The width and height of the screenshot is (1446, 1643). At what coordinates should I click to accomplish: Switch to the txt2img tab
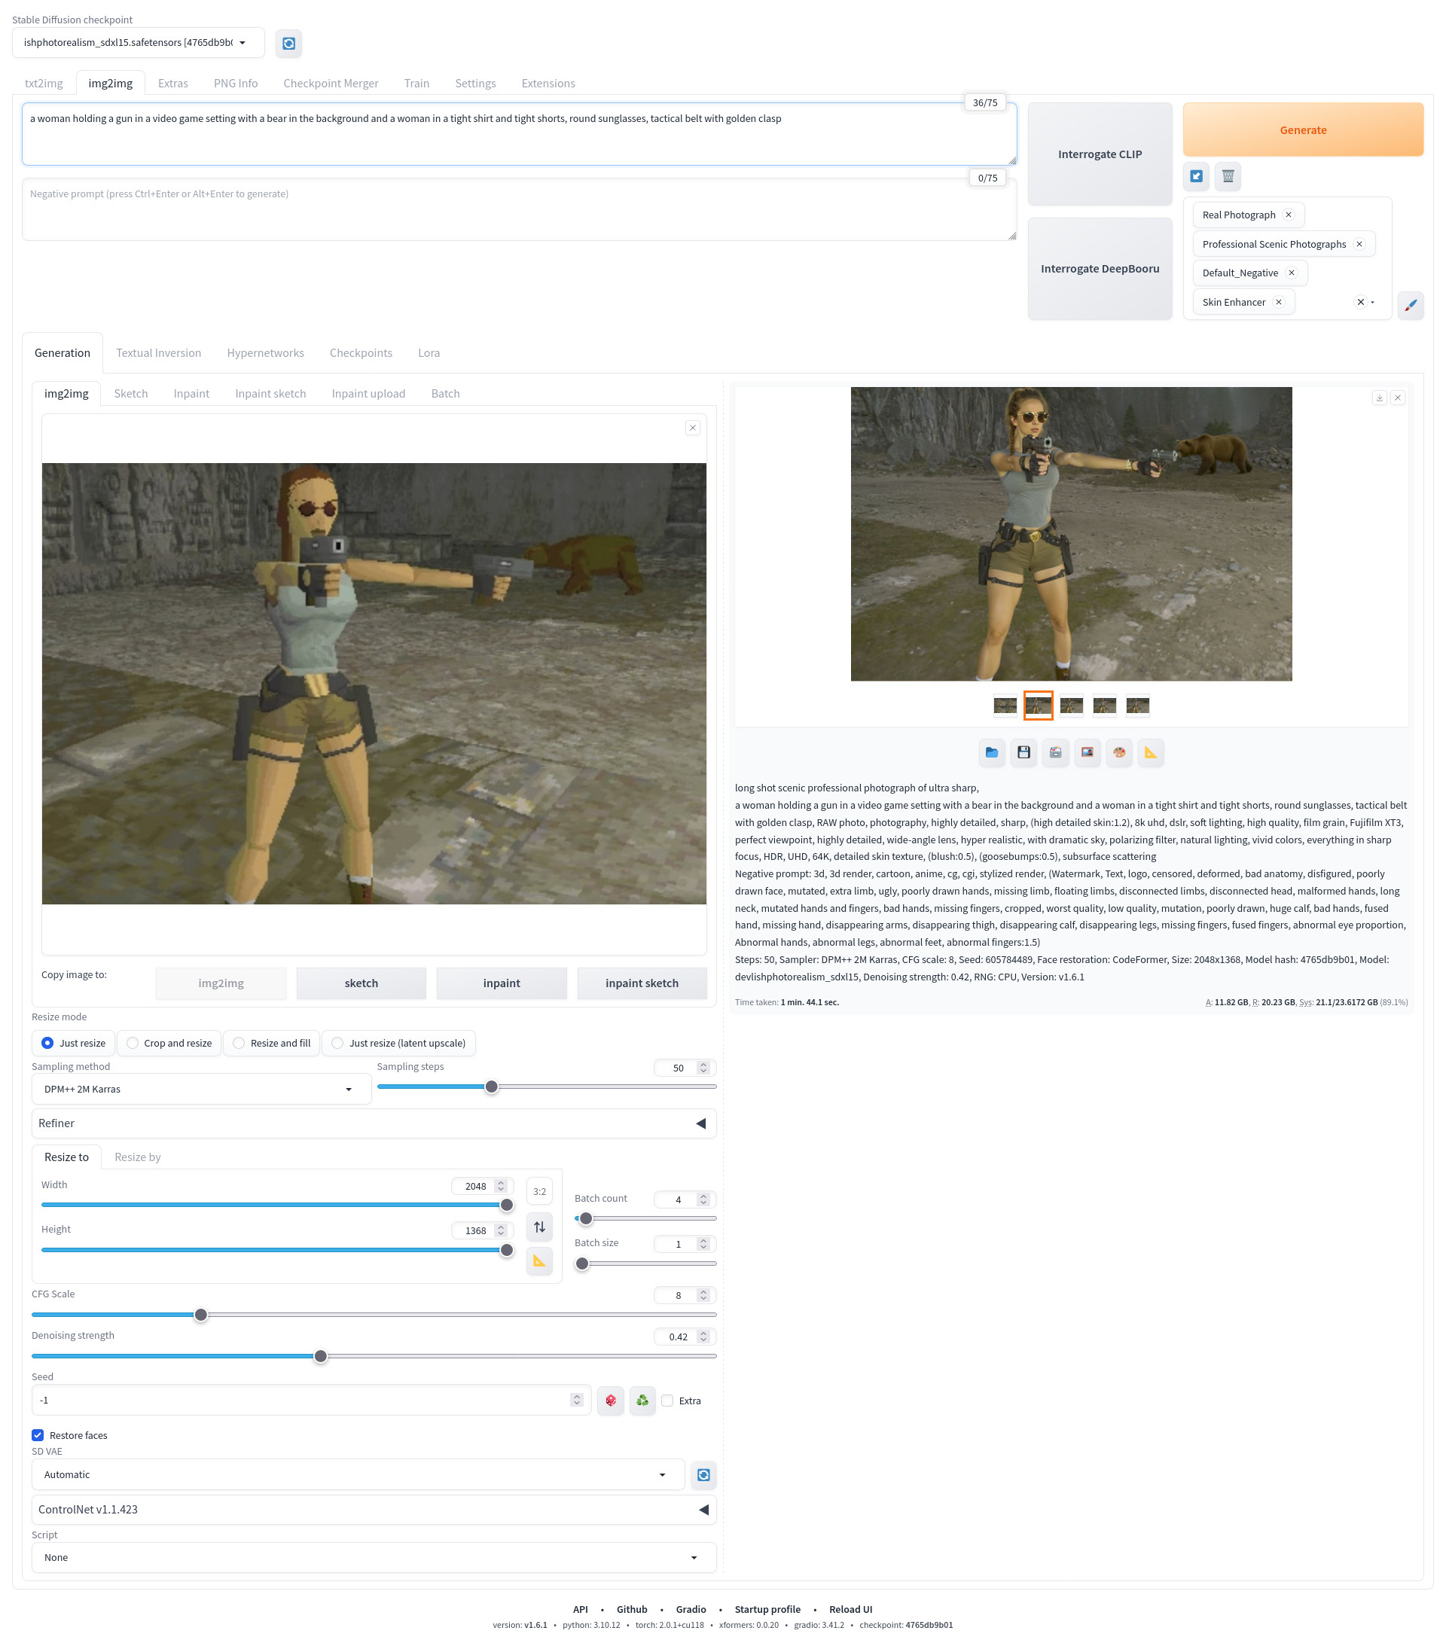tap(44, 84)
